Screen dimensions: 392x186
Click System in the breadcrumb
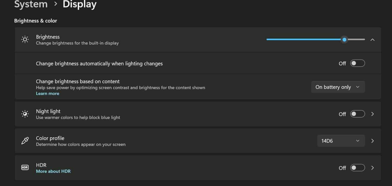point(31,4)
